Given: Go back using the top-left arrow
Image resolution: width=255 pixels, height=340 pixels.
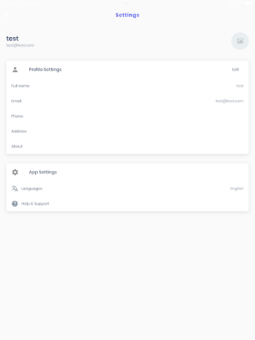Looking at the screenshot, I should coord(7,15).
